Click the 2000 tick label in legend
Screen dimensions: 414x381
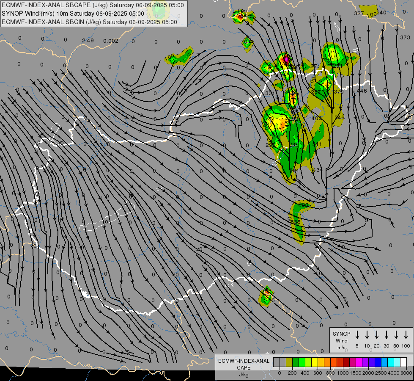[368, 373]
